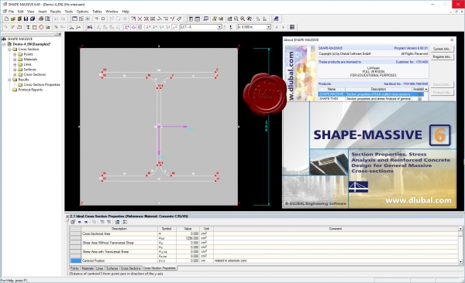Toggle the pressed button left of diamond
The image size is (465, 283).
point(127,27)
